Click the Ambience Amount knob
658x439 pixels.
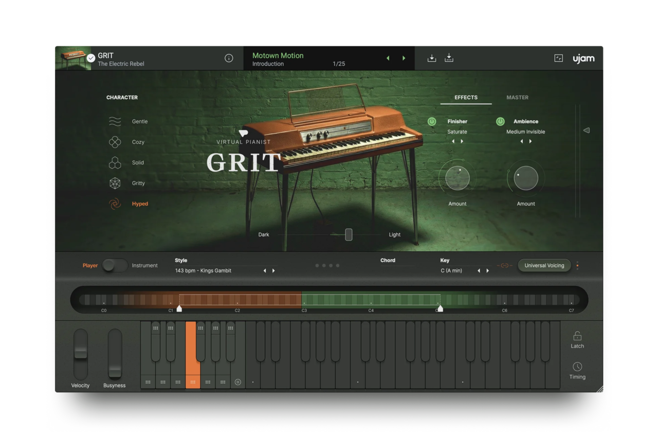pyautogui.click(x=526, y=178)
